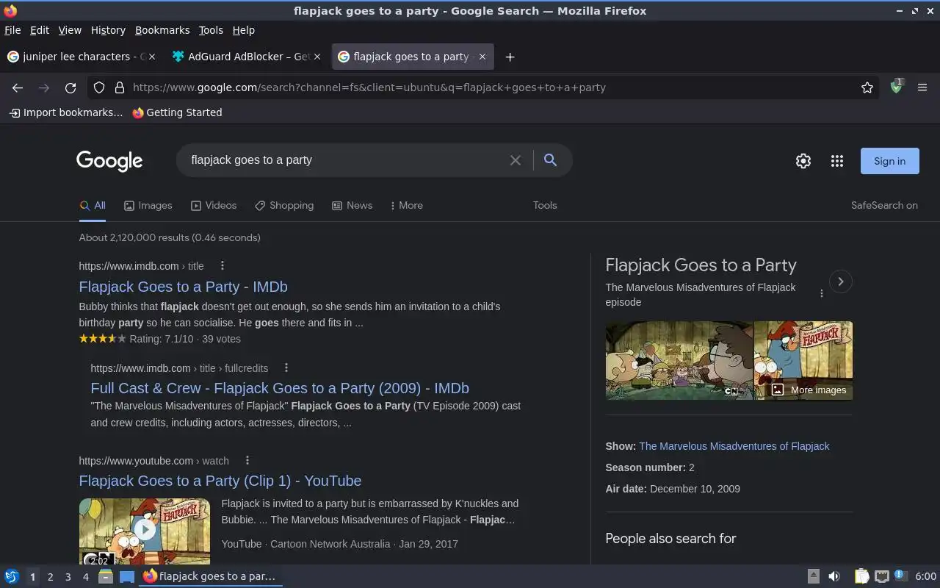Open the Edit menu

[x=40, y=30]
